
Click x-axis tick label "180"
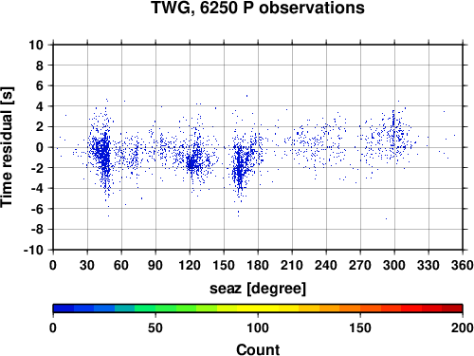[258, 265]
